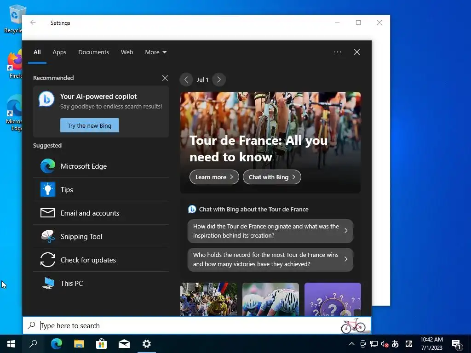The height and width of the screenshot is (353, 471).
Task: Click the muted volume tray icon
Action: tap(385, 344)
